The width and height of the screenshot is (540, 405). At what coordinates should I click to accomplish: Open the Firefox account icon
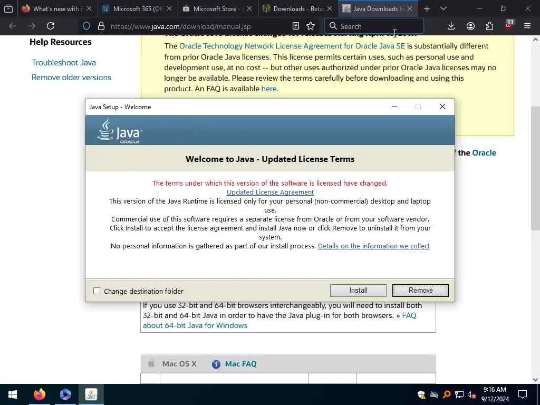[x=470, y=26]
